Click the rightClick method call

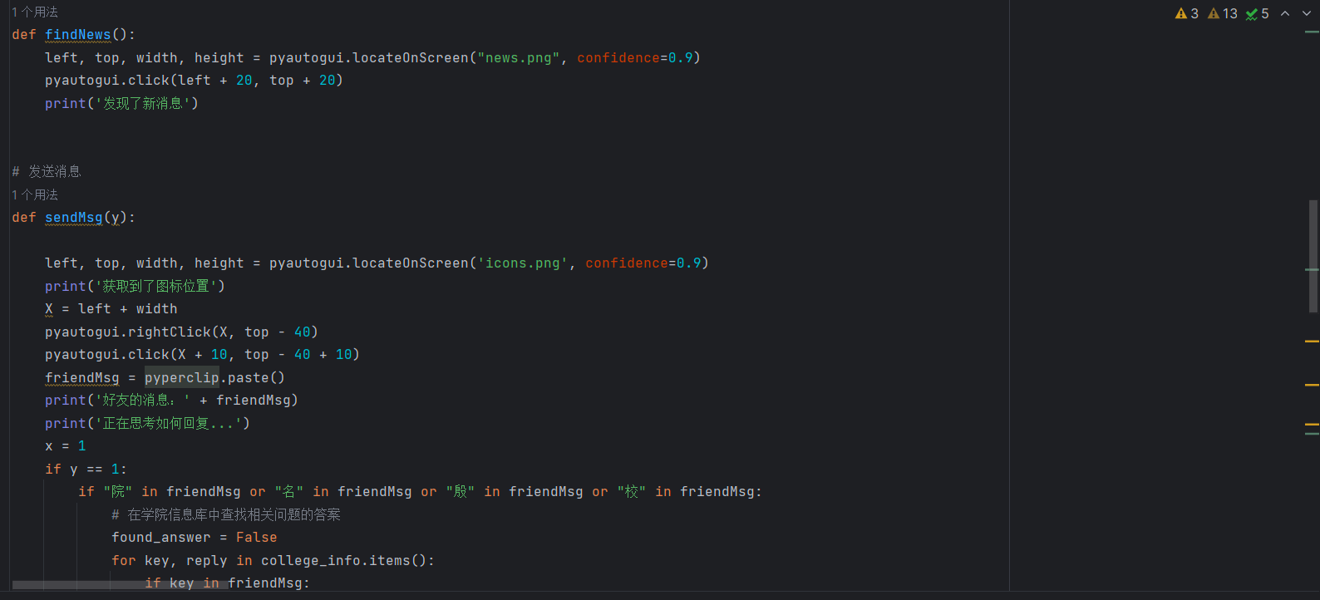click(170, 332)
